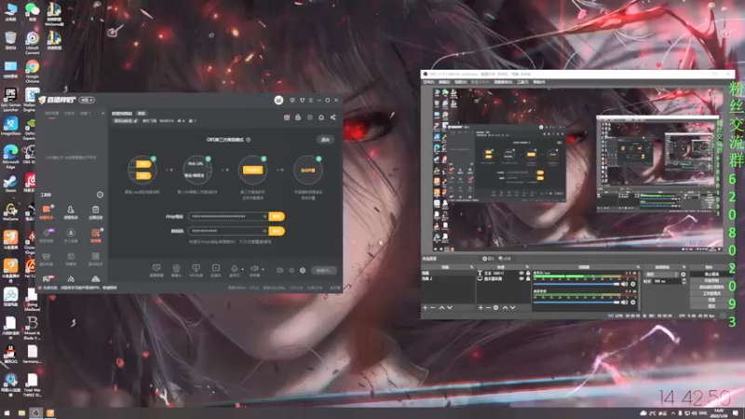Move the selected source up in the OBS Sources dock
This screenshot has height=419, width=745.
pos(505,308)
